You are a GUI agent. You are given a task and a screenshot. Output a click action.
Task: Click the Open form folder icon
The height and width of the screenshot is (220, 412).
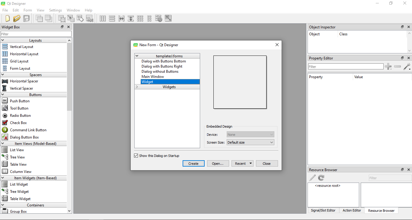coord(17,18)
